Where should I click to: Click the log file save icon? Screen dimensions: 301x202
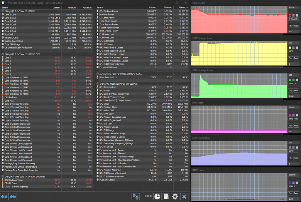[x=166, y=196]
